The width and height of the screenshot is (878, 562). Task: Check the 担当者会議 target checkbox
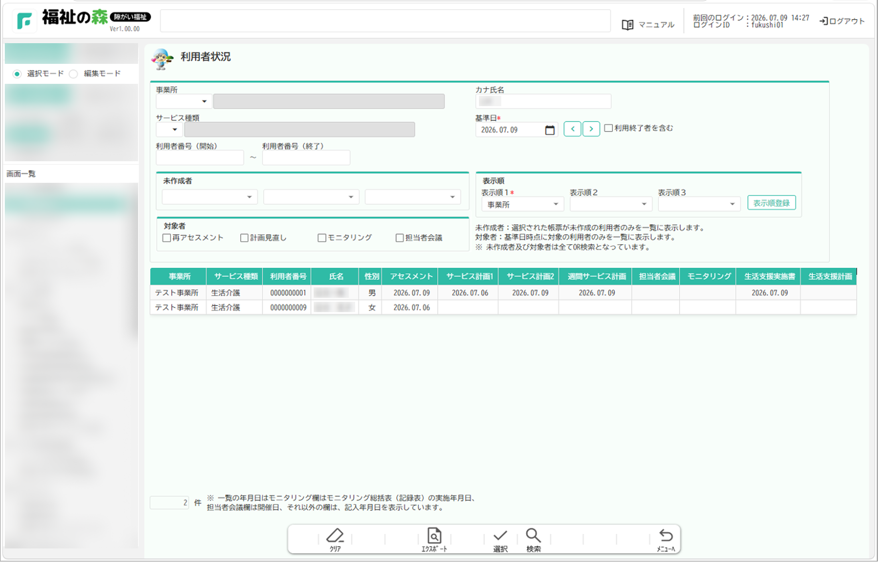(x=399, y=238)
